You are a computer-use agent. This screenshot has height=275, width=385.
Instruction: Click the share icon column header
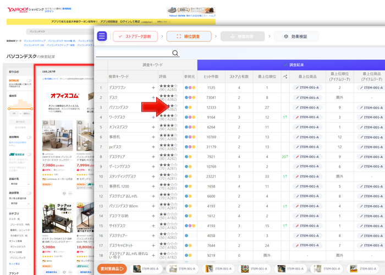click(285, 76)
